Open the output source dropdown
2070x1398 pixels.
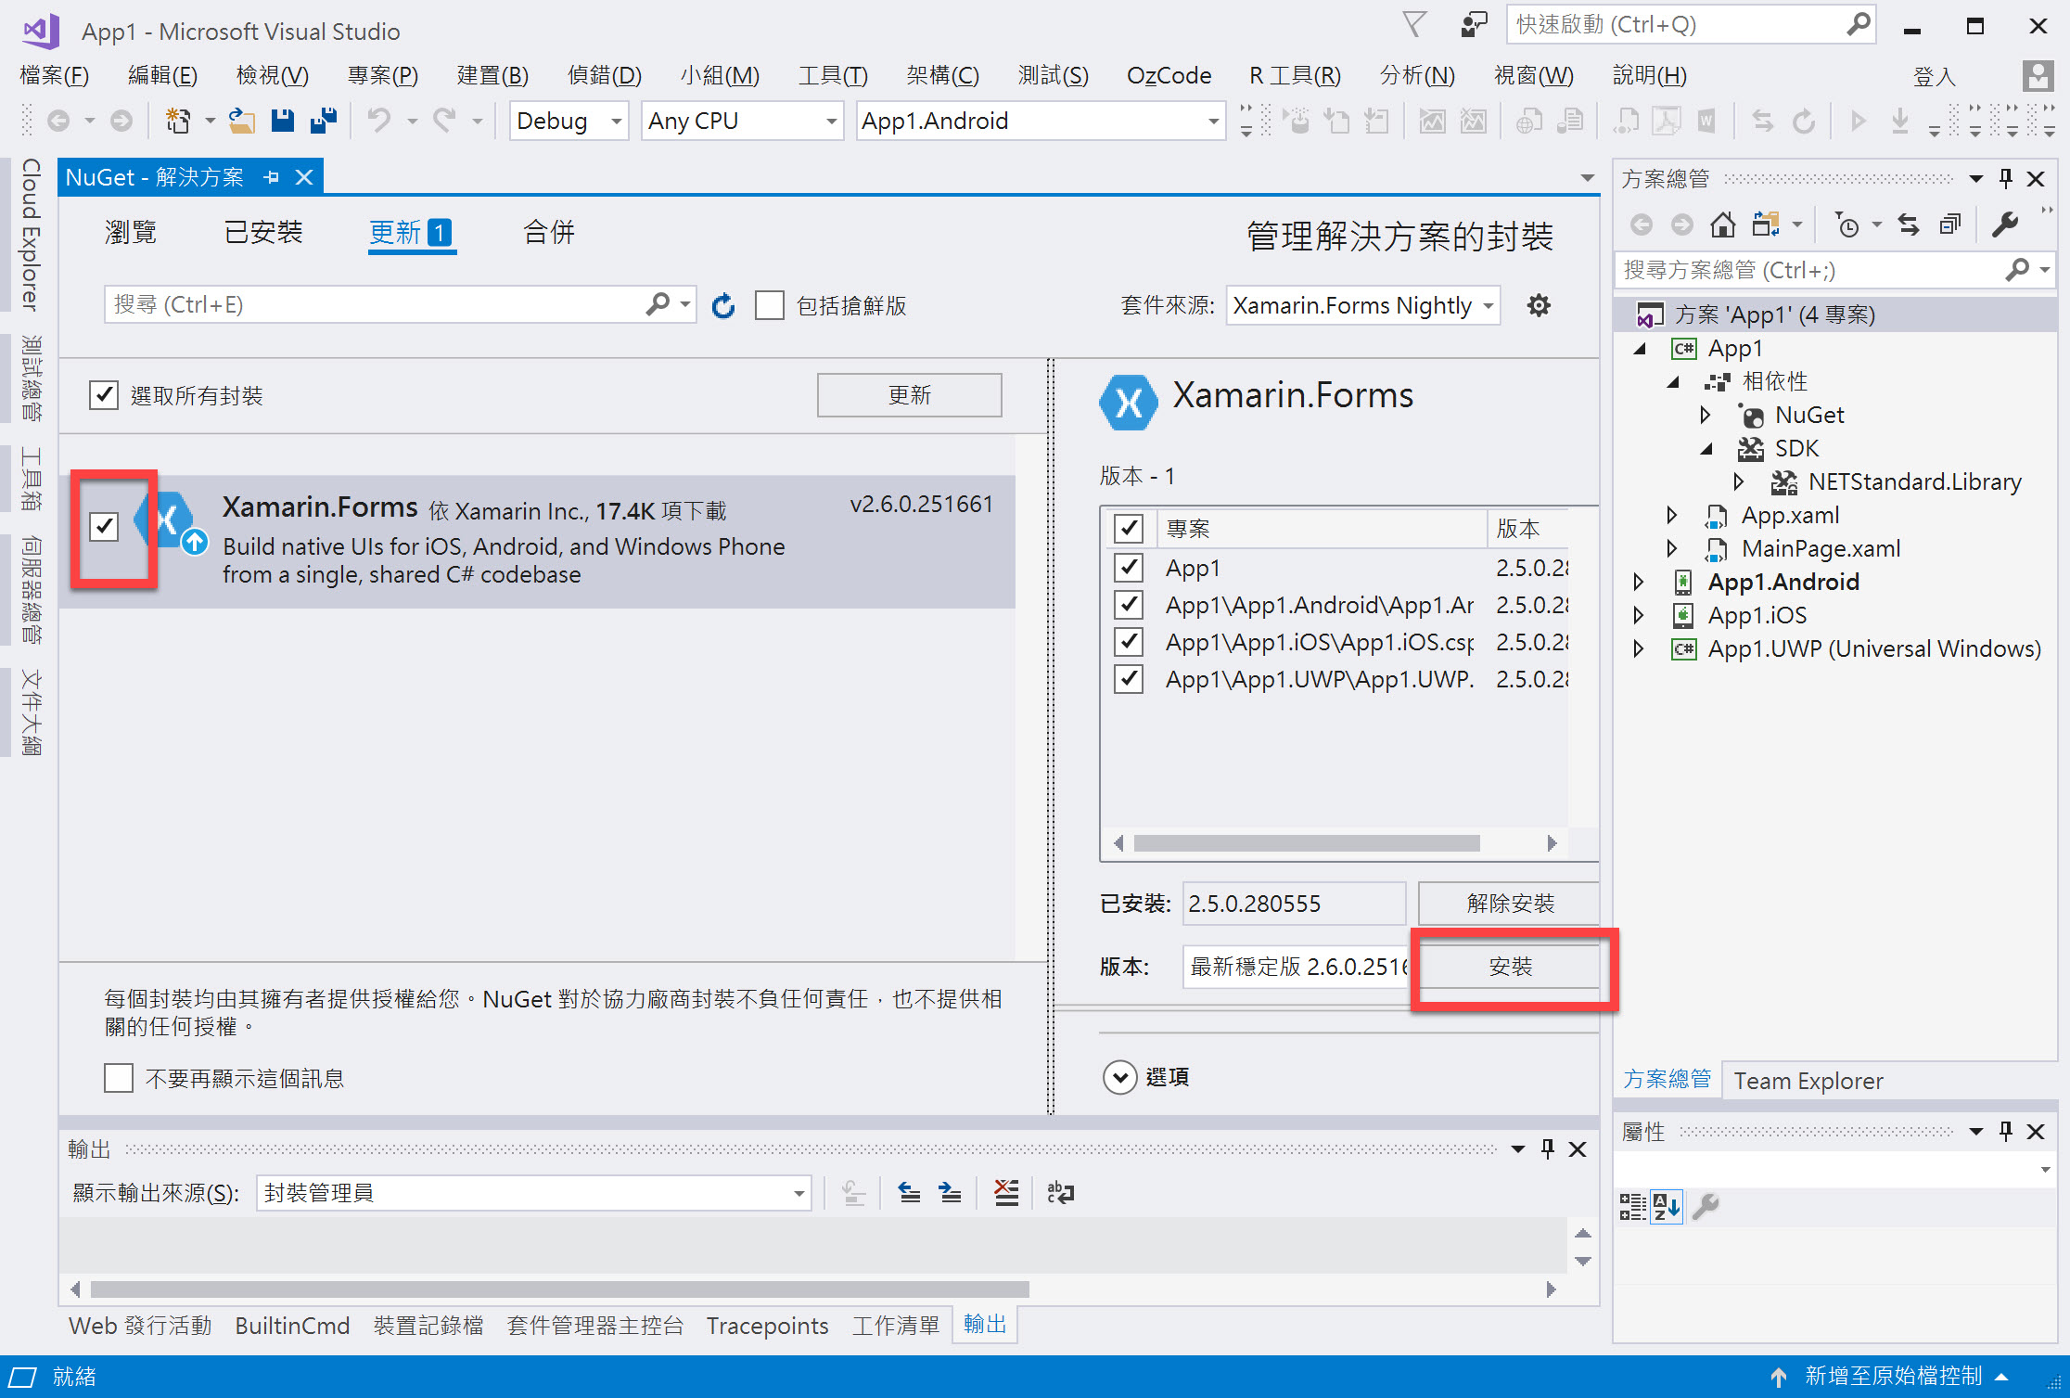pyautogui.click(x=533, y=1193)
